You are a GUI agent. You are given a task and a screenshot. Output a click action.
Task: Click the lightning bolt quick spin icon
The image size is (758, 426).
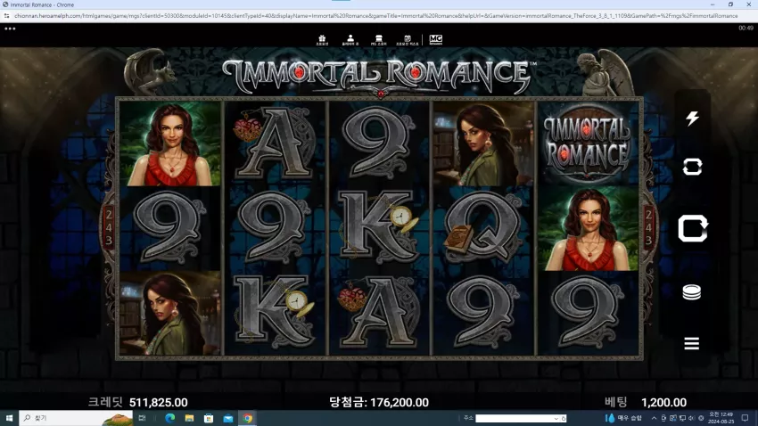[692, 119]
